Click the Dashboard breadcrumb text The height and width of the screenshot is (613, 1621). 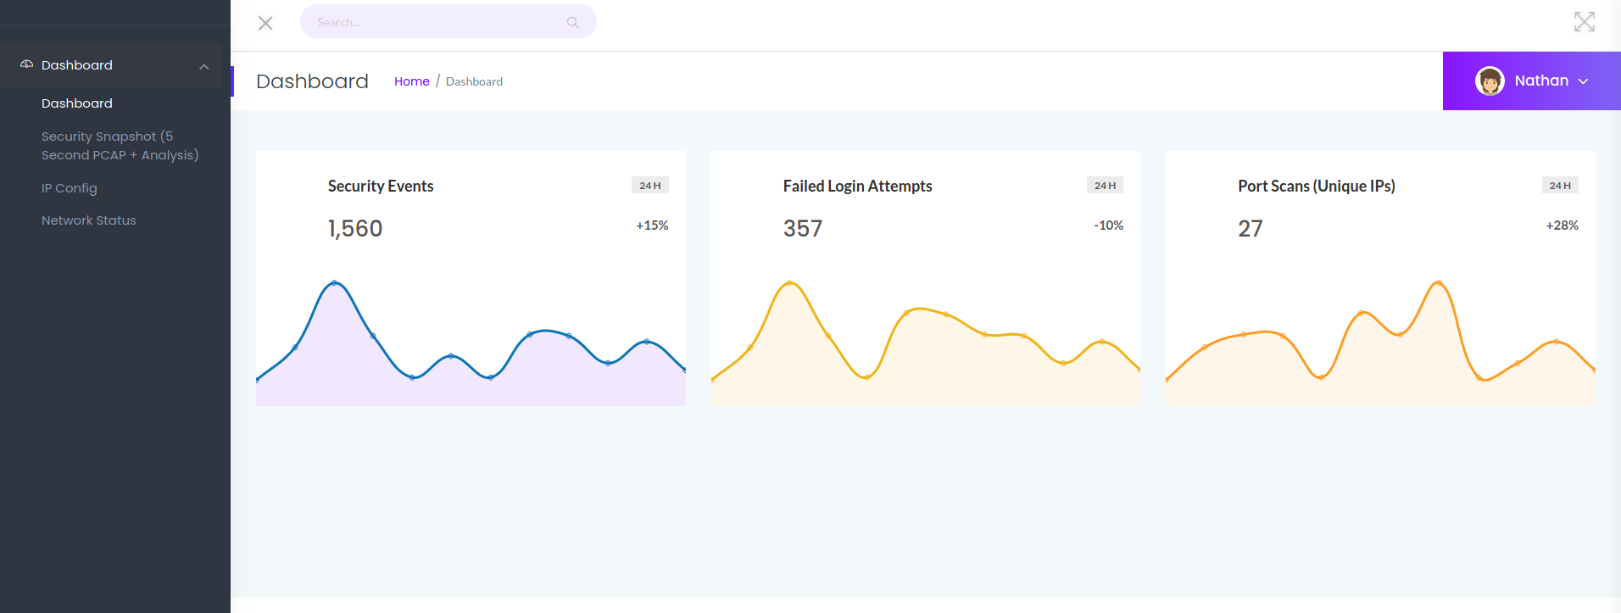tap(474, 81)
